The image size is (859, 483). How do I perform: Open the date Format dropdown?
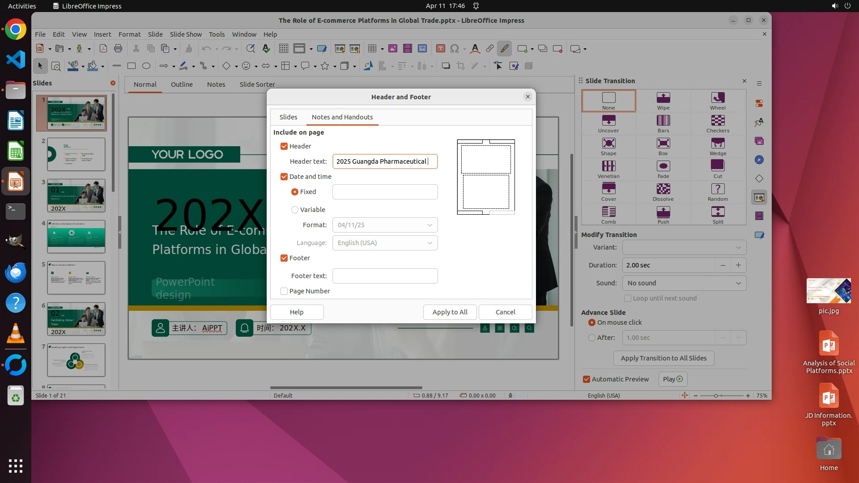pos(385,225)
